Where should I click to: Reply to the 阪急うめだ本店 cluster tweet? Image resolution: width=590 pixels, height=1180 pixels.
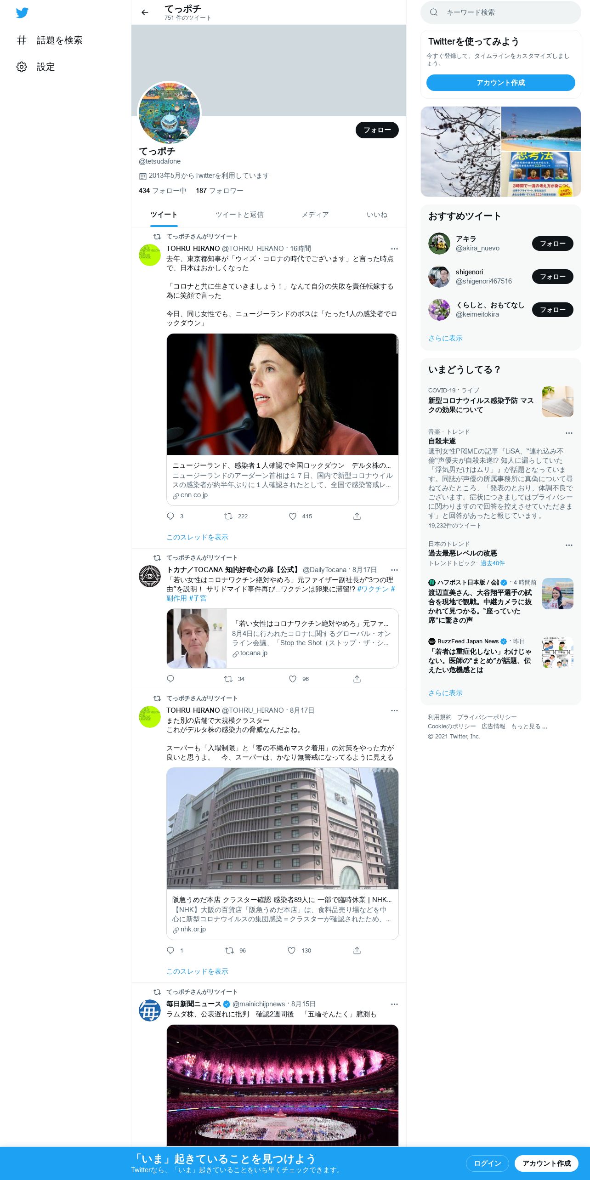pyautogui.click(x=170, y=950)
